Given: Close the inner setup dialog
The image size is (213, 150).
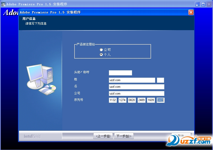Looking at the screenshot, I should tap(191, 12).
